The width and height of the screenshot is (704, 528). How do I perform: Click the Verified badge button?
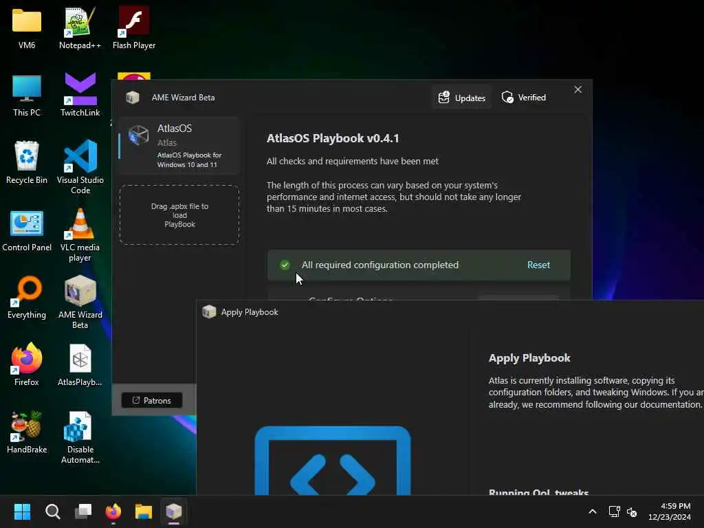click(523, 98)
